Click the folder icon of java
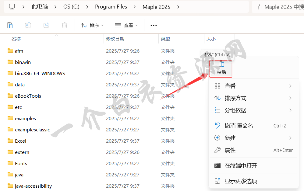 [10, 174]
